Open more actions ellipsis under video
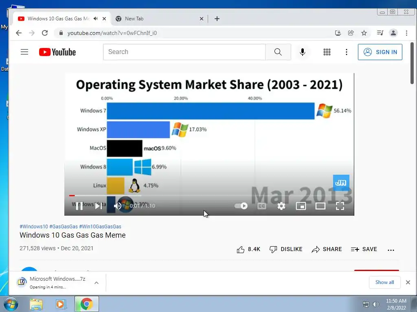 tap(391, 250)
